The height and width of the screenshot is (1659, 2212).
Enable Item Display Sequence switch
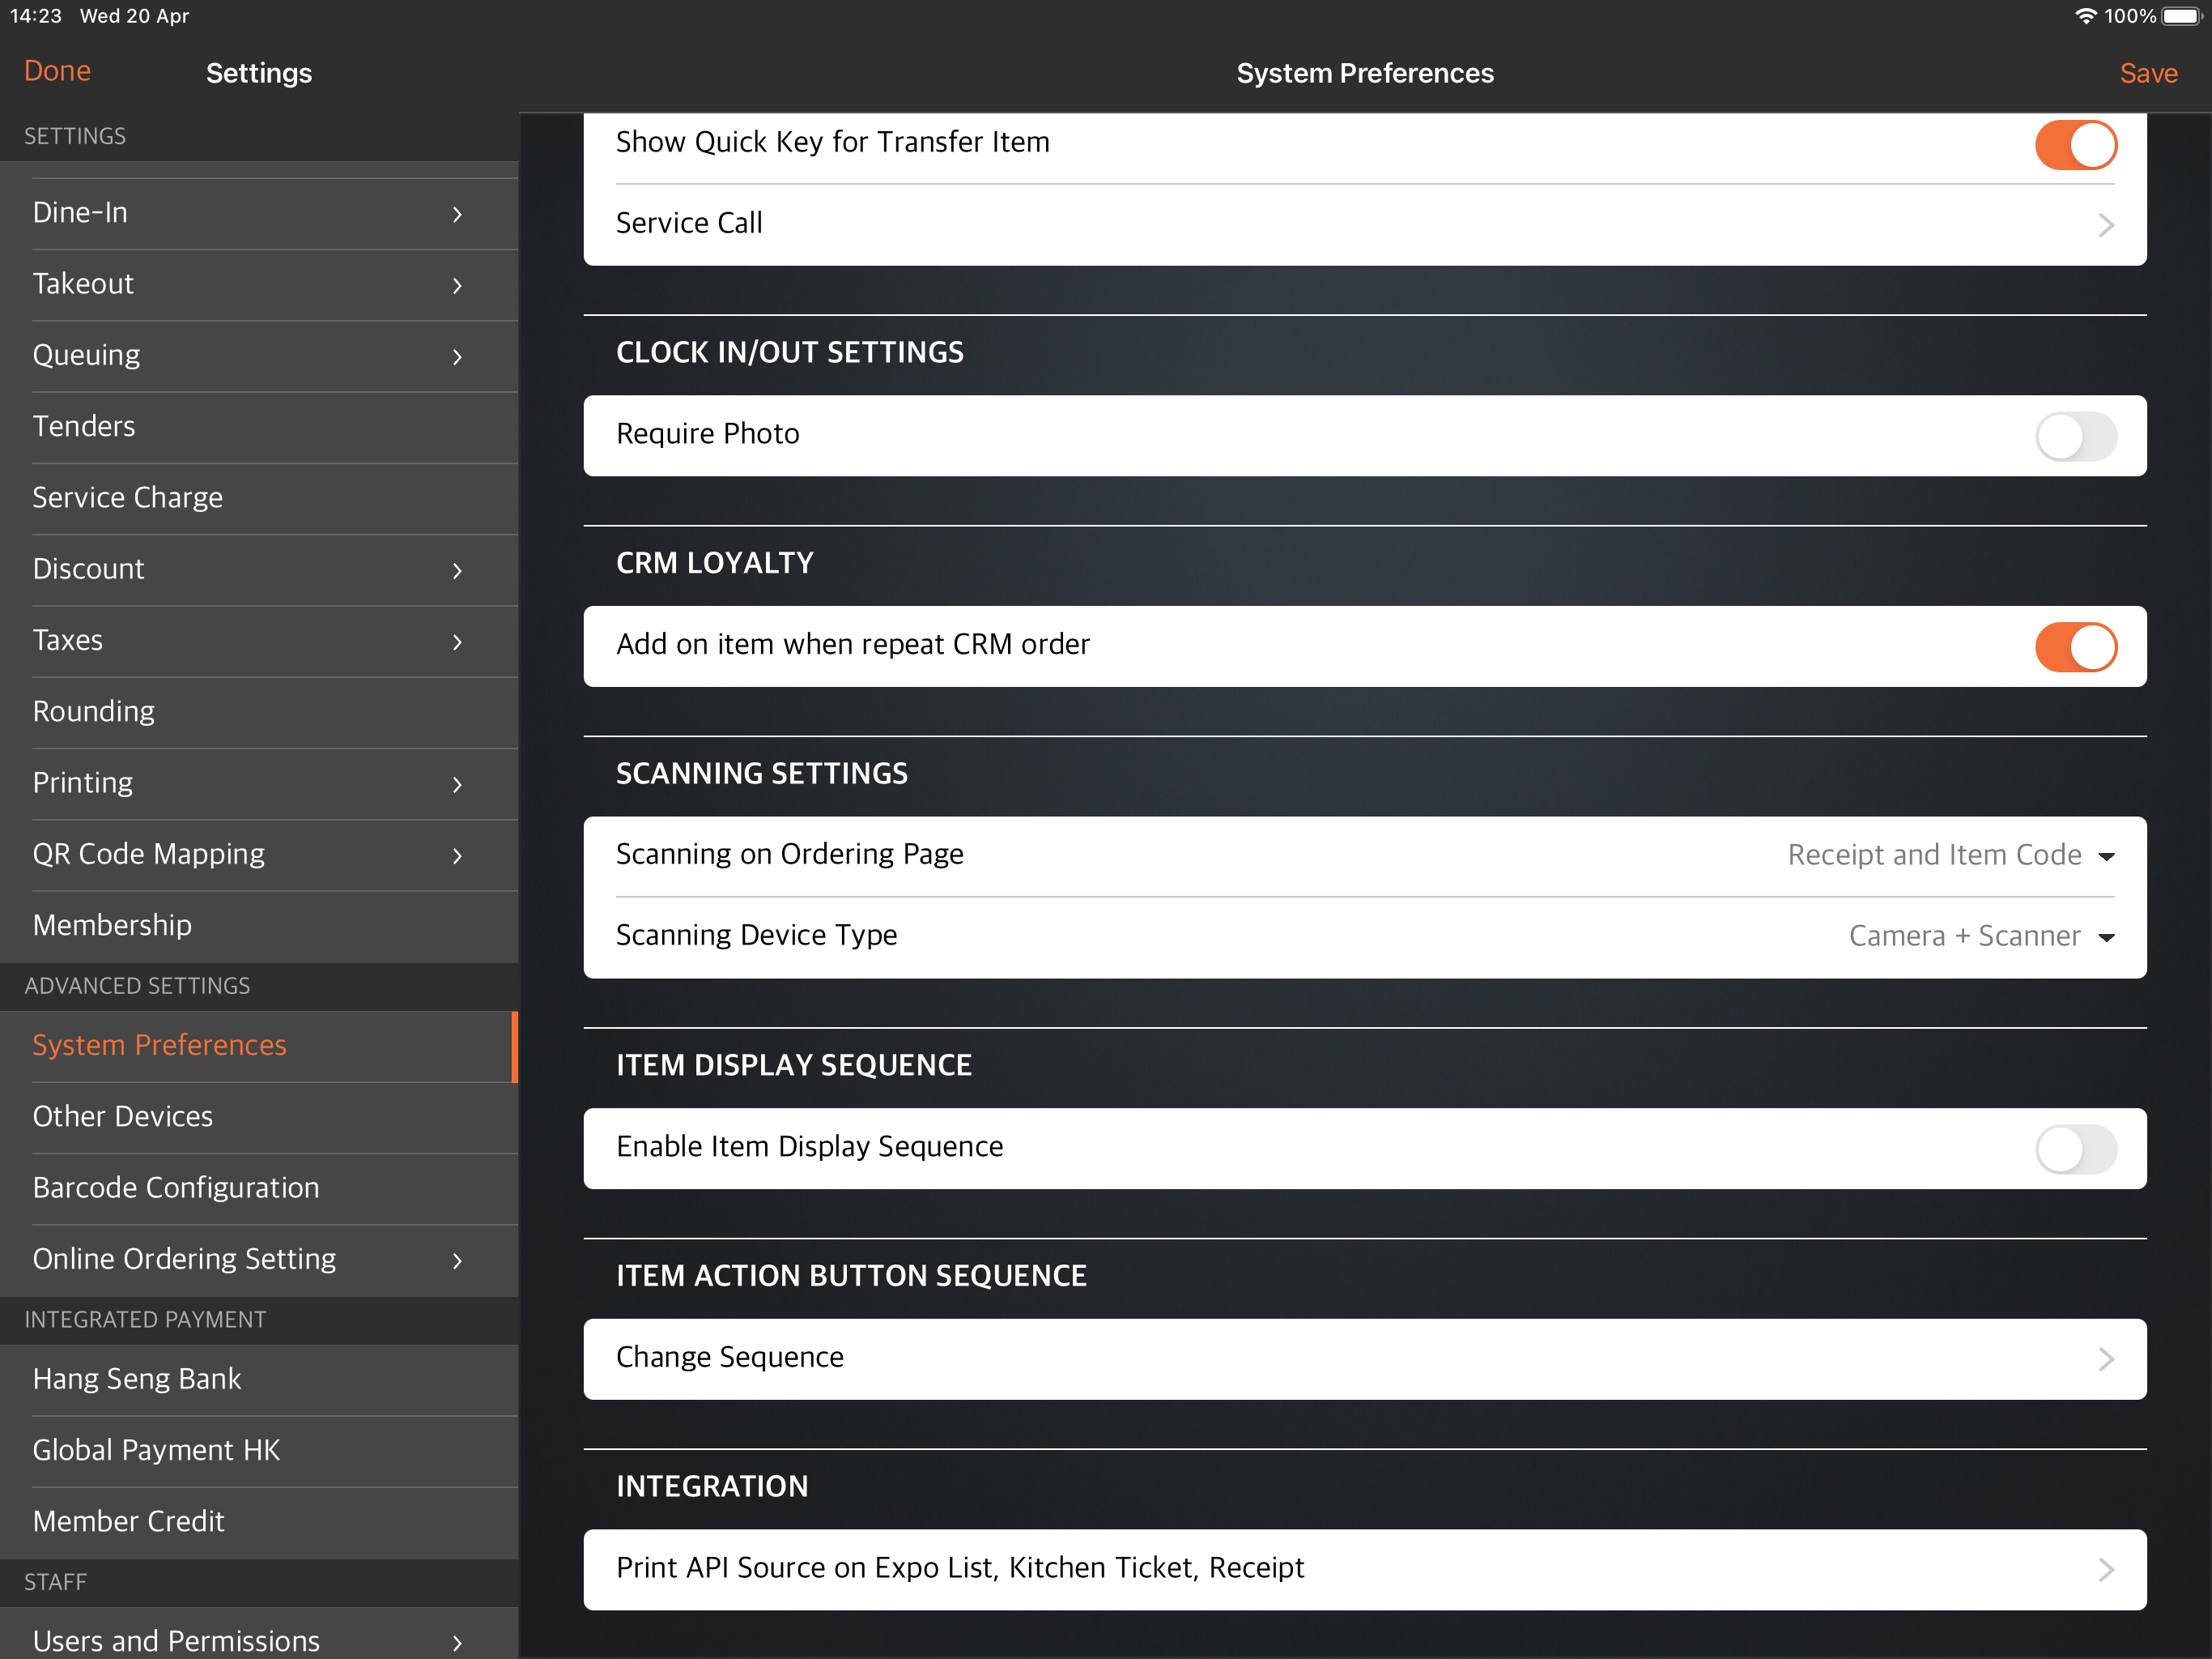[x=2075, y=1149]
